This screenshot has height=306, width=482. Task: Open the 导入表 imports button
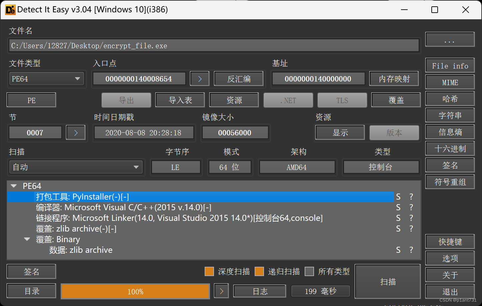coord(180,100)
